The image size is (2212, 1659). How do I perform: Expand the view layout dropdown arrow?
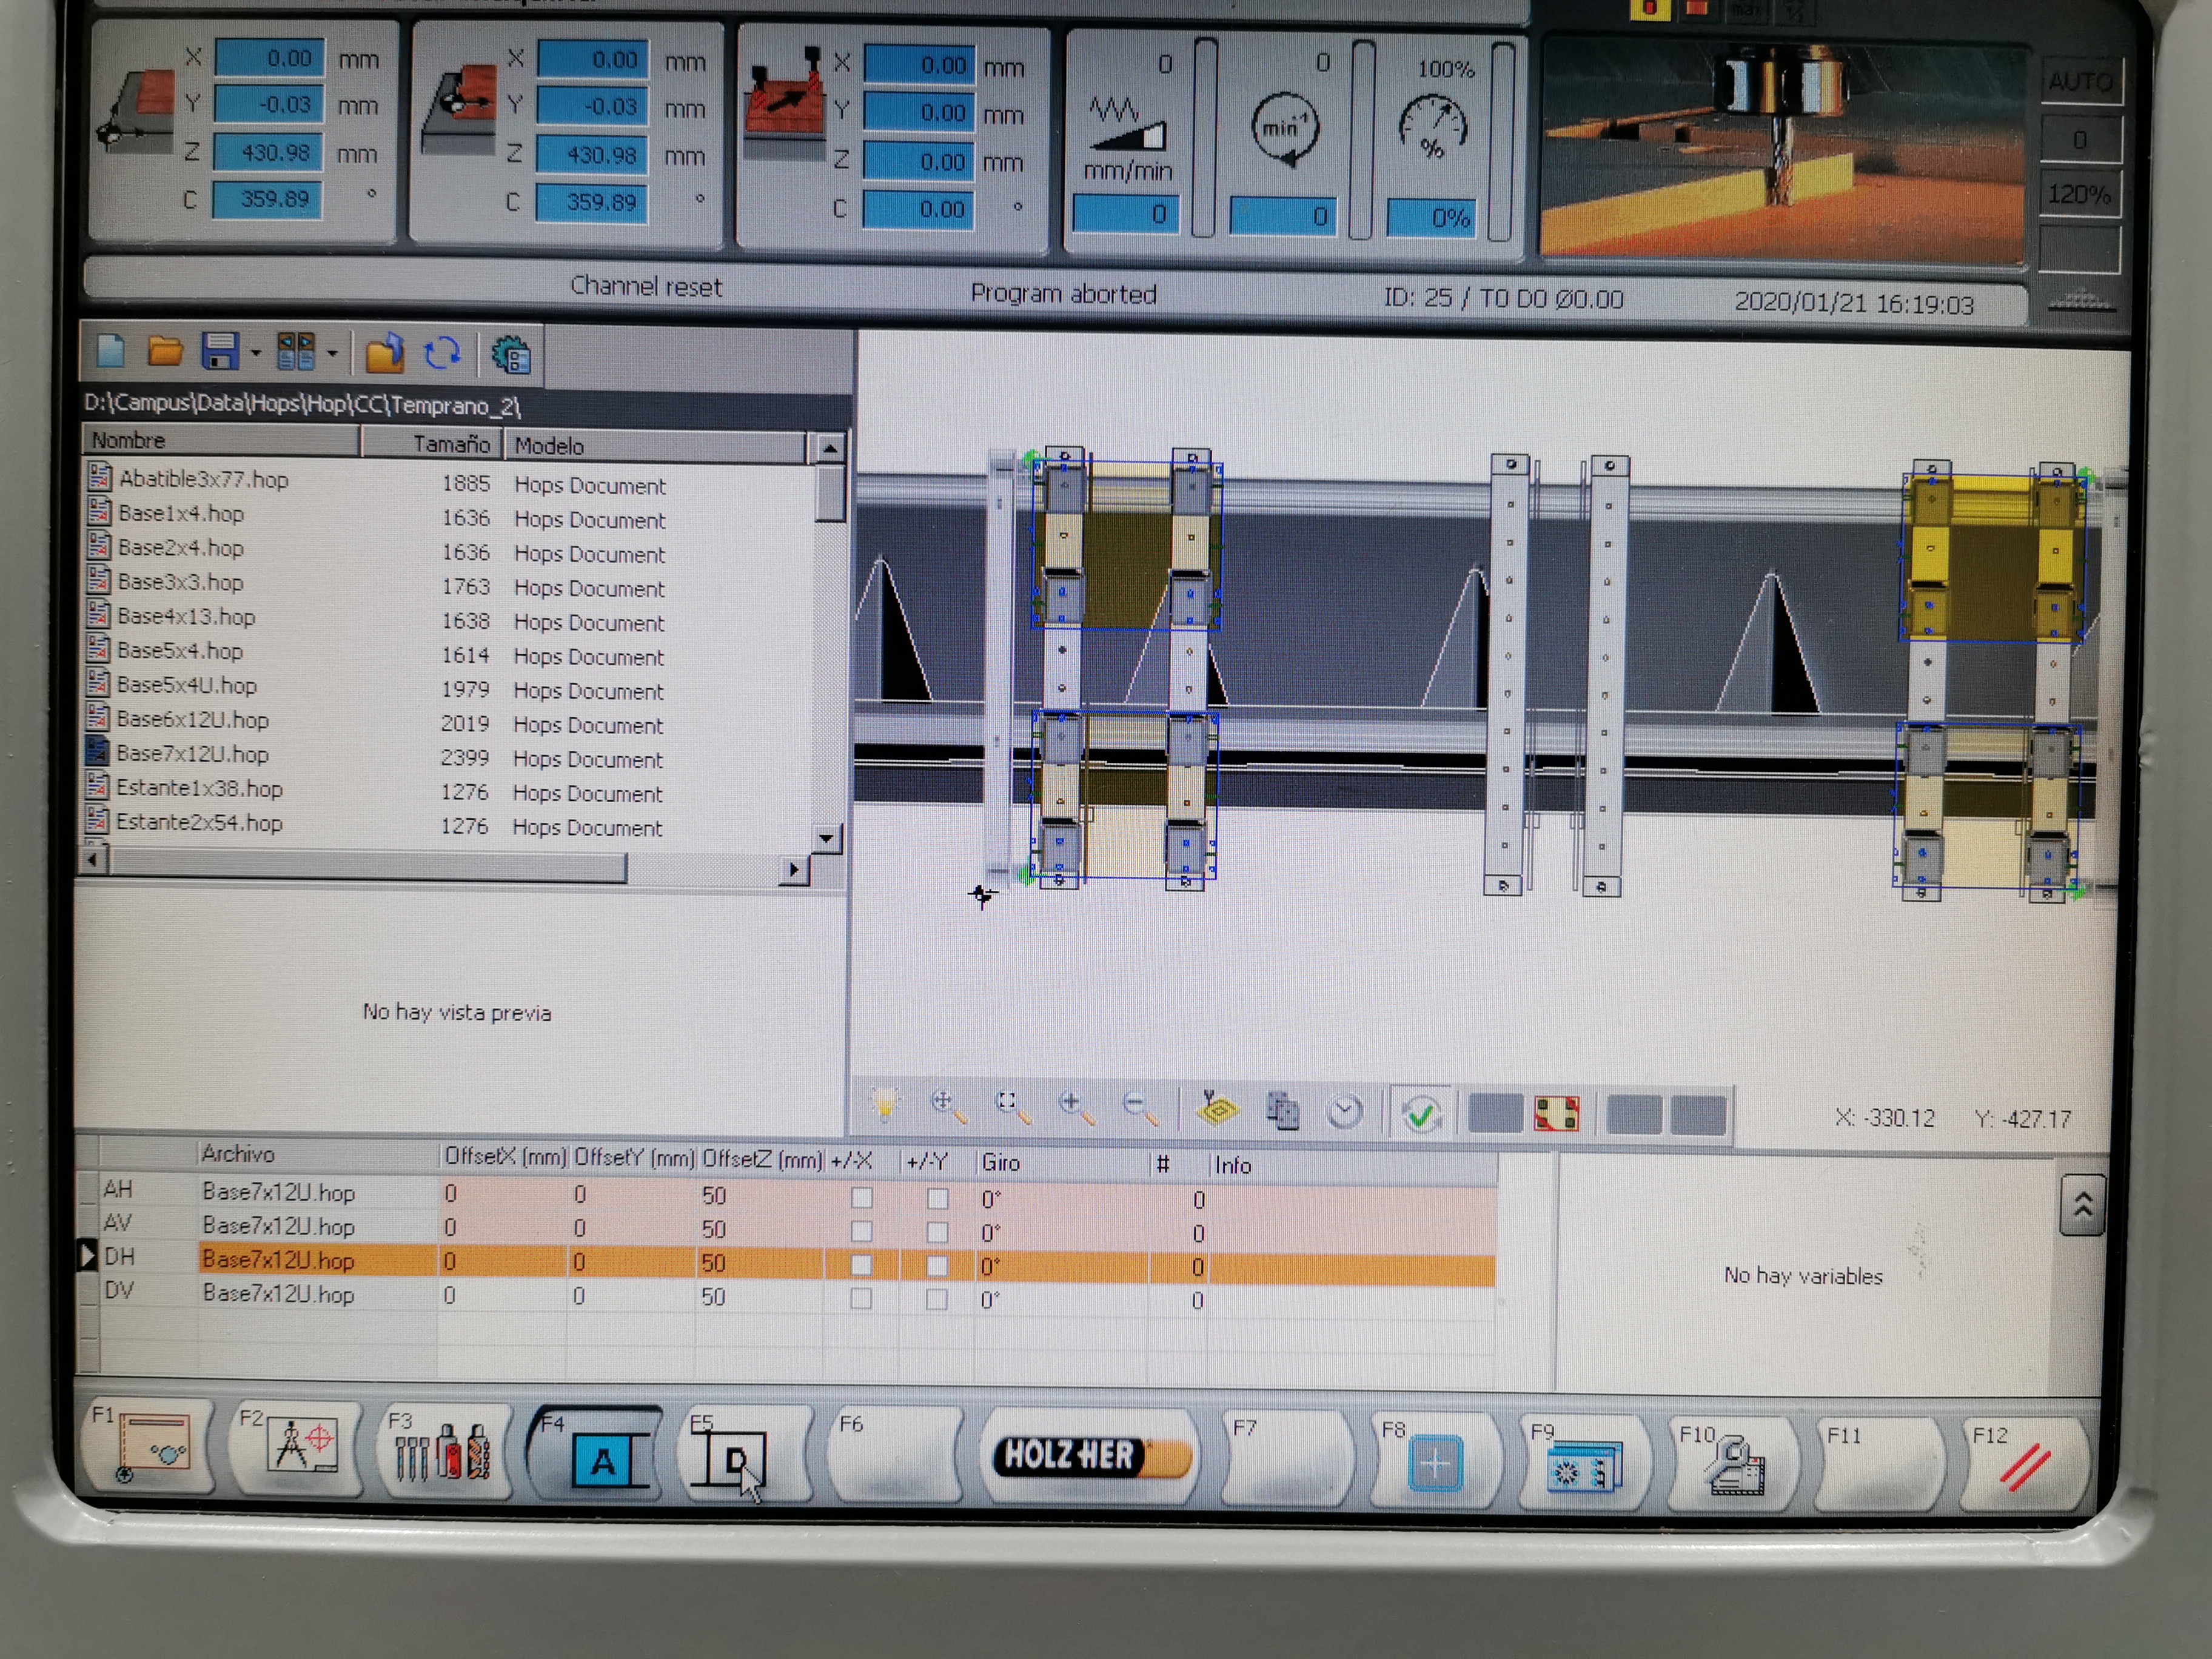[x=332, y=353]
